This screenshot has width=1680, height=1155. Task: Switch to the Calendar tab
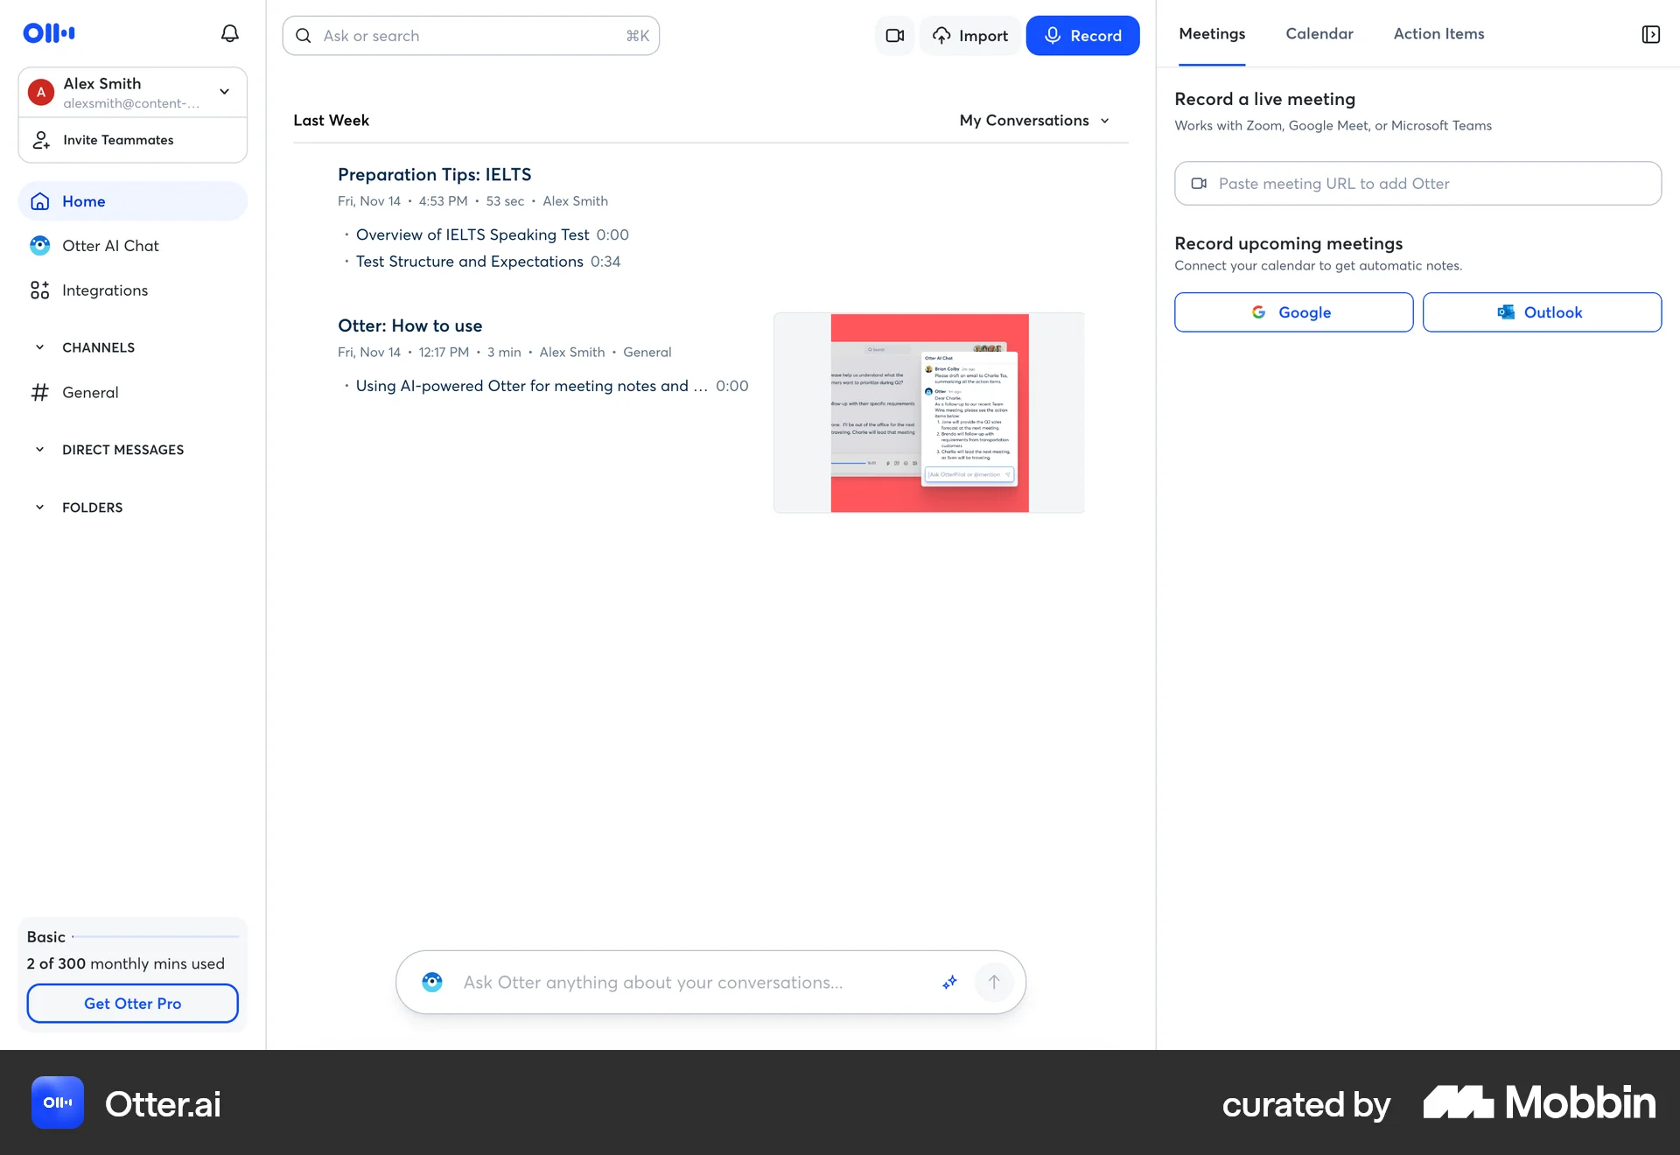pyautogui.click(x=1319, y=34)
